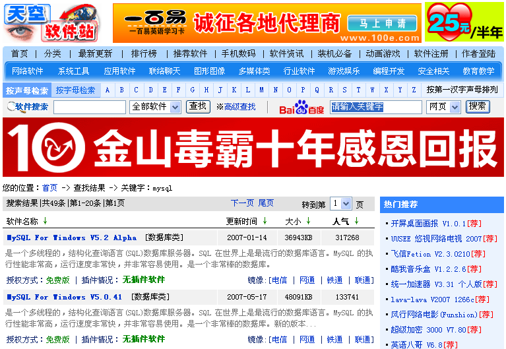
Task: Click letter M in alphabet index
Action: [x=261, y=90]
